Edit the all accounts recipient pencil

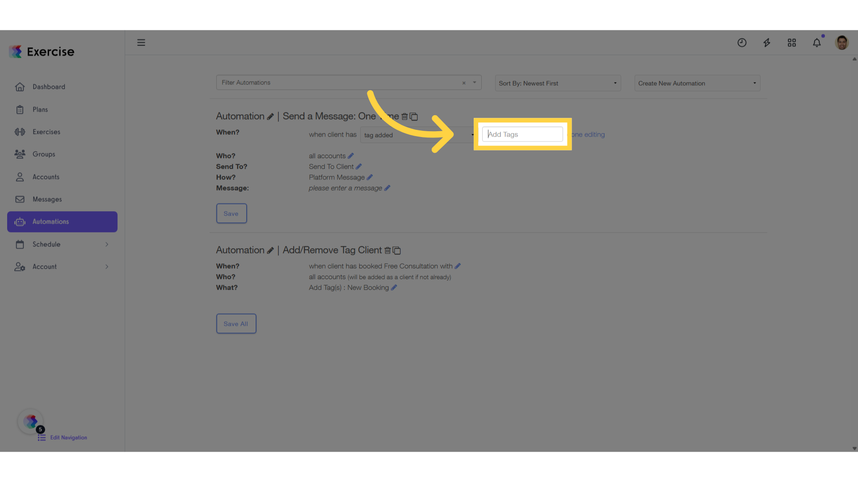click(351, 156)
